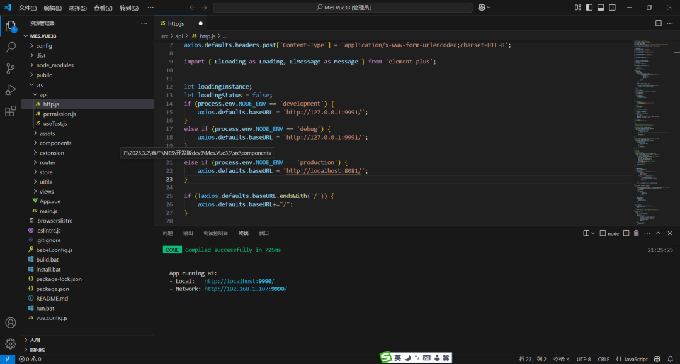Expand the components folder
This screenshot has height=364, width=680.
tap(55, 143)
